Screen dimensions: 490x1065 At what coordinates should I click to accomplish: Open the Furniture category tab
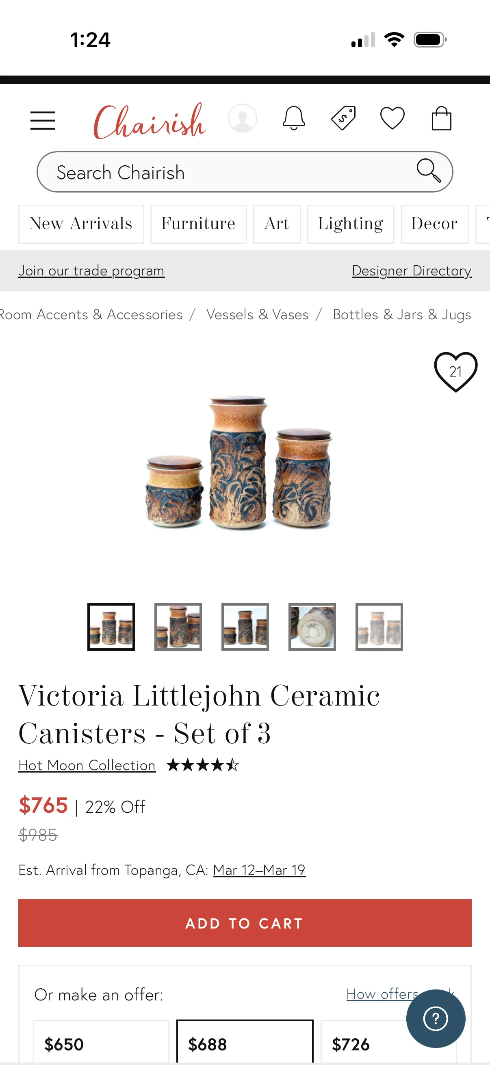[199, 224]
